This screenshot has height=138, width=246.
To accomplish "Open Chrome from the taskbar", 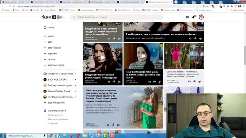I will [x=51, y=136].
